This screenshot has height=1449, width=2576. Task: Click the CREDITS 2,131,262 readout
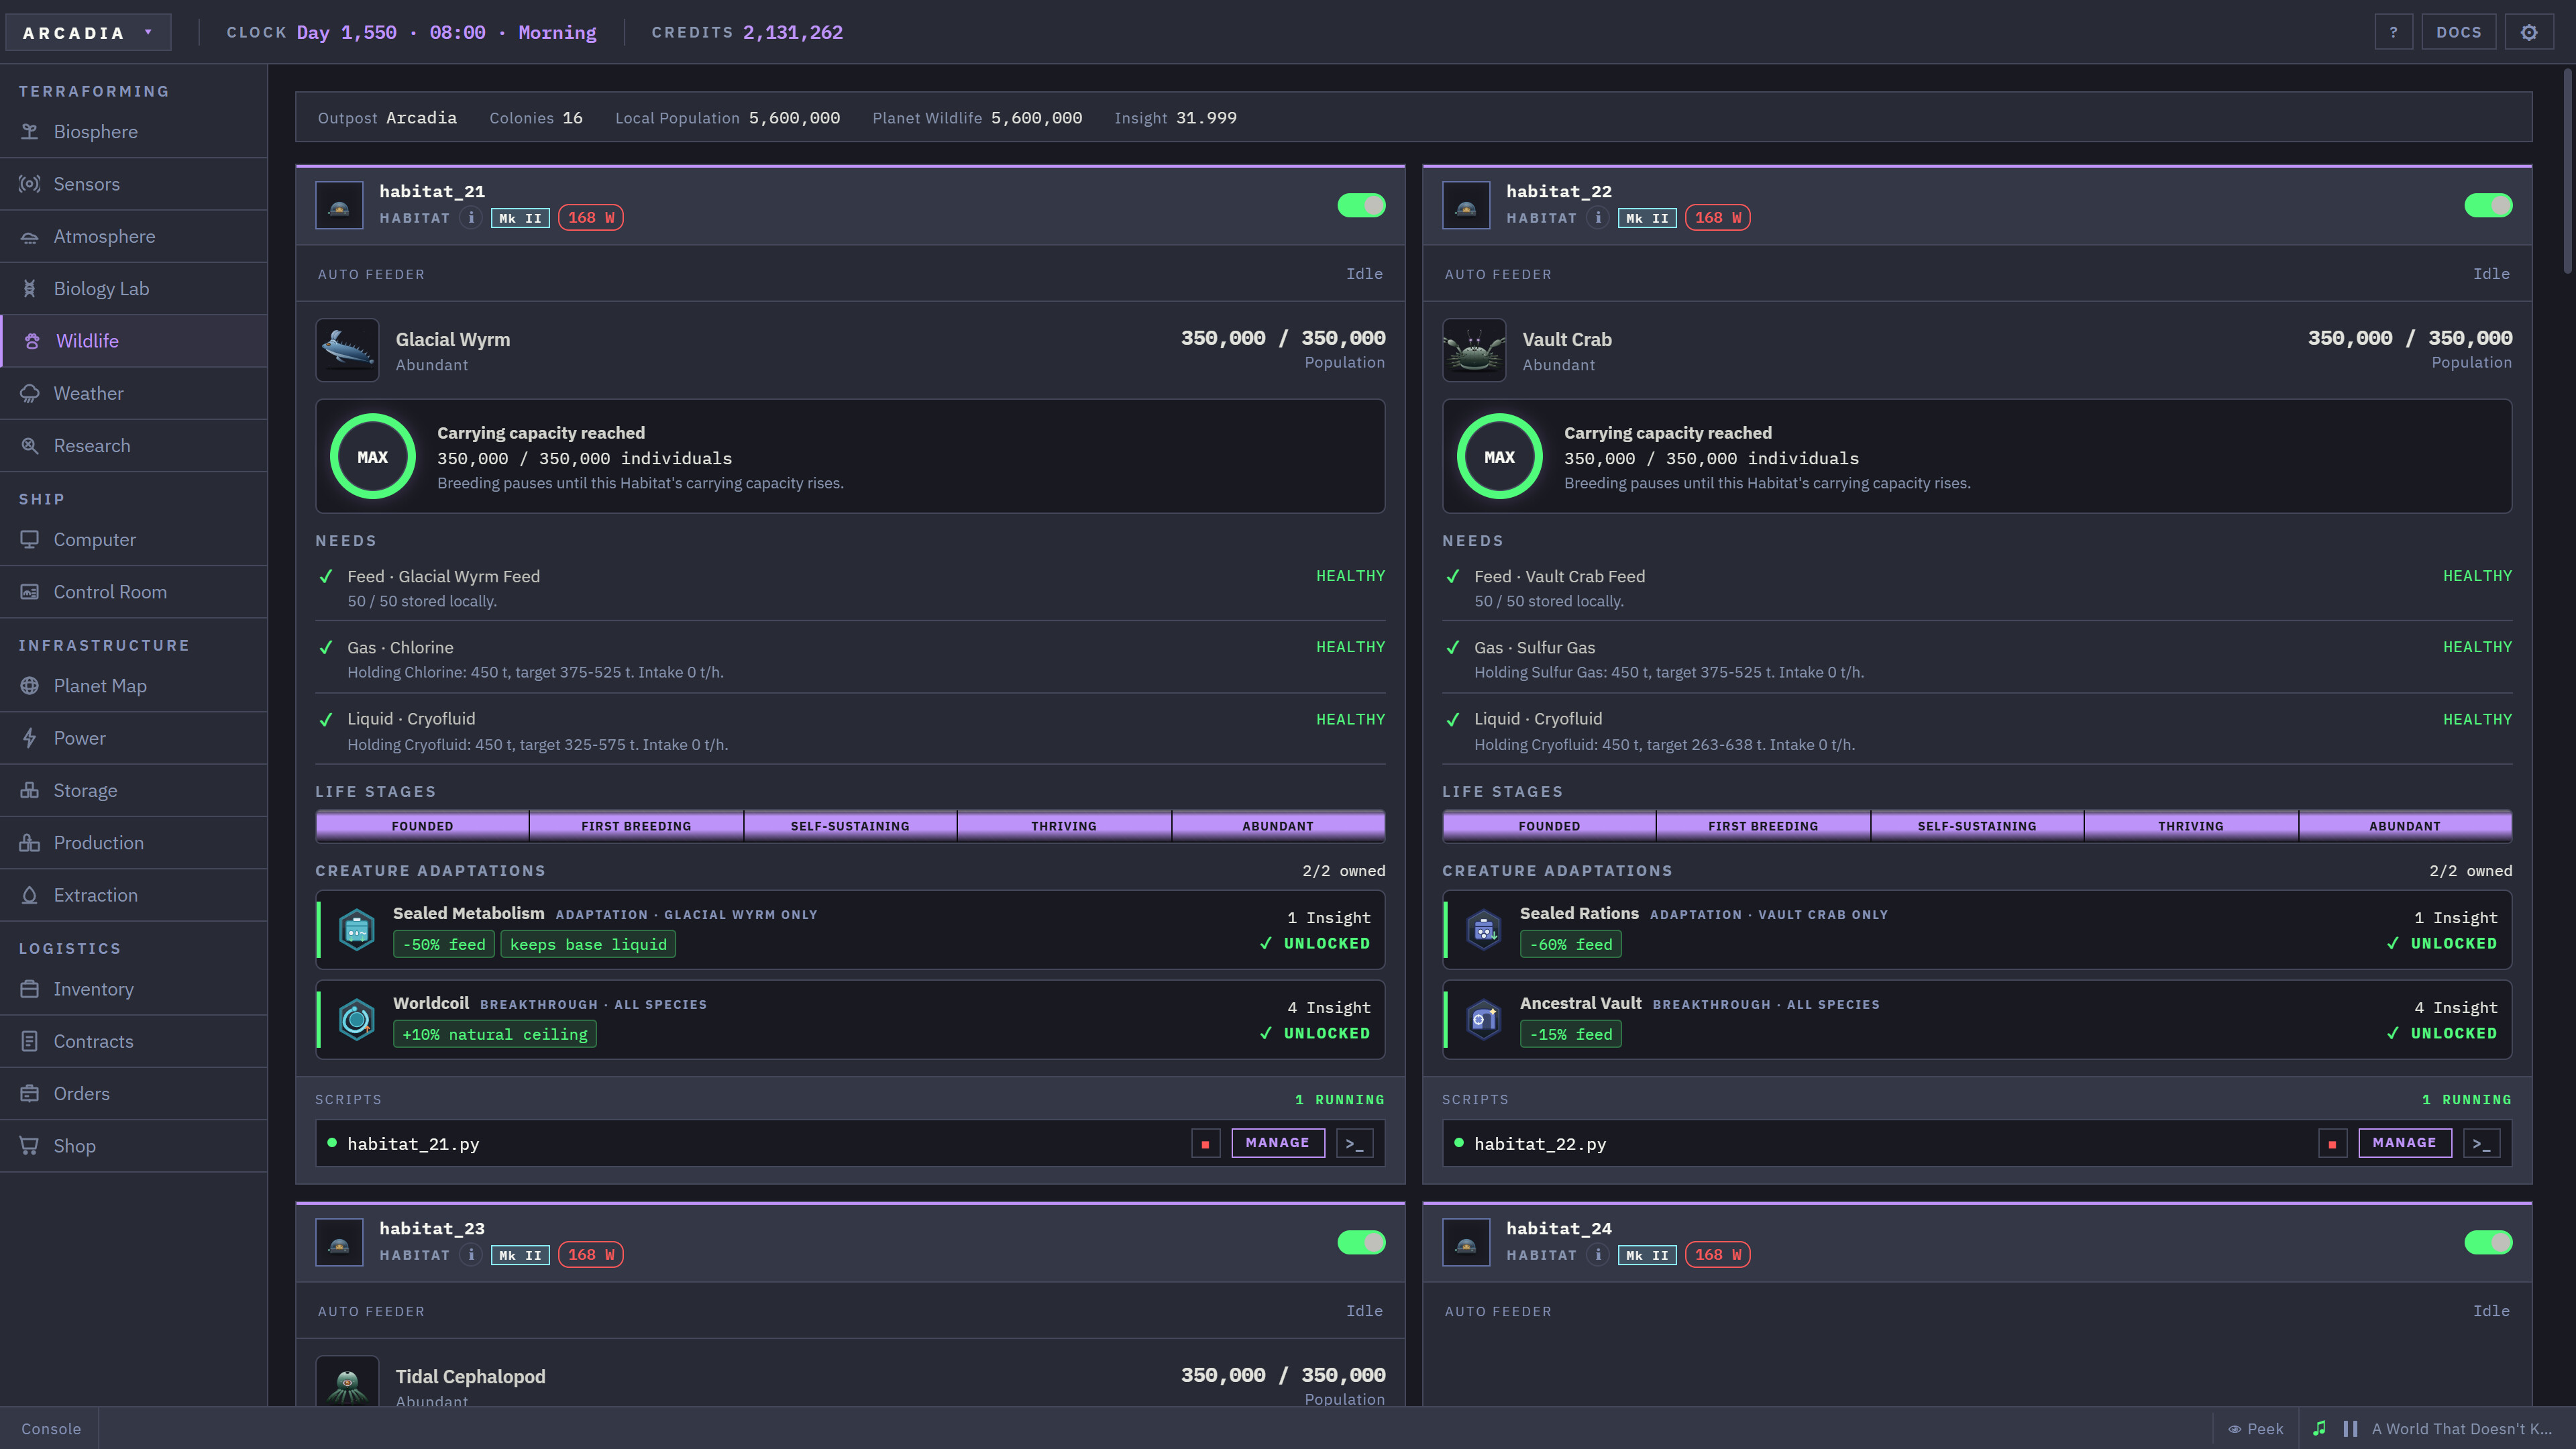coord(747,32)
